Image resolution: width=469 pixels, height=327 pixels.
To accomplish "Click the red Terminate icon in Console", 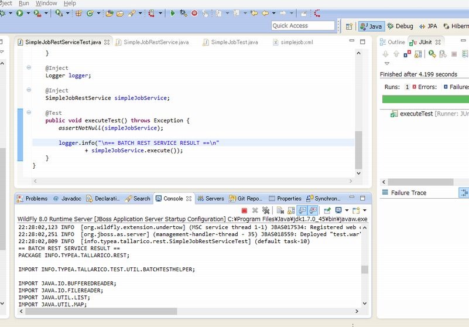I will click(x=244, y=210).
